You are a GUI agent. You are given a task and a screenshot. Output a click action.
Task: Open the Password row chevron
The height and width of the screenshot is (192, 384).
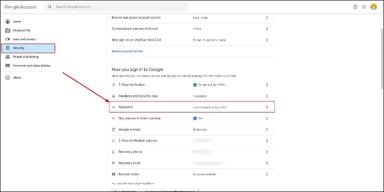coord(267,107)
